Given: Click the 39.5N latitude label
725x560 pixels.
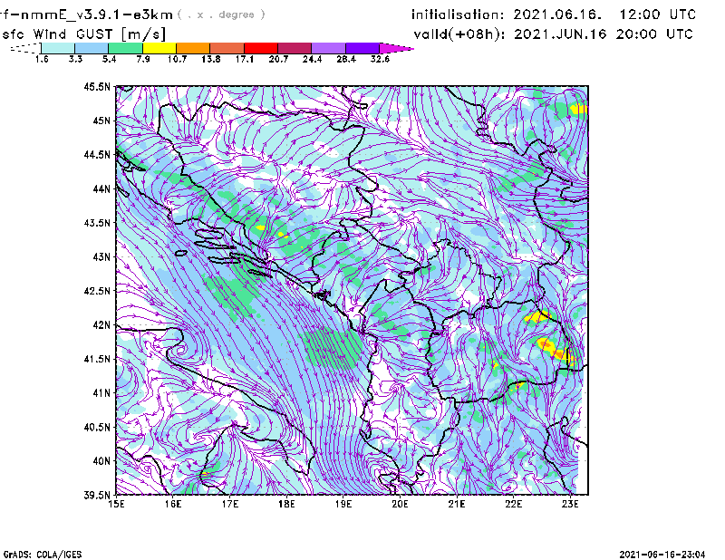Looking at the screenshot, I should (x=97, y=495).
